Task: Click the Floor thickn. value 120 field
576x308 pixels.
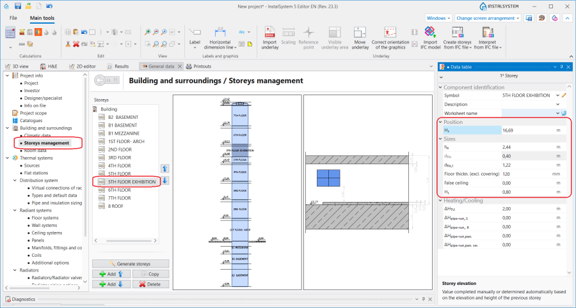Action: pos(528,174)
